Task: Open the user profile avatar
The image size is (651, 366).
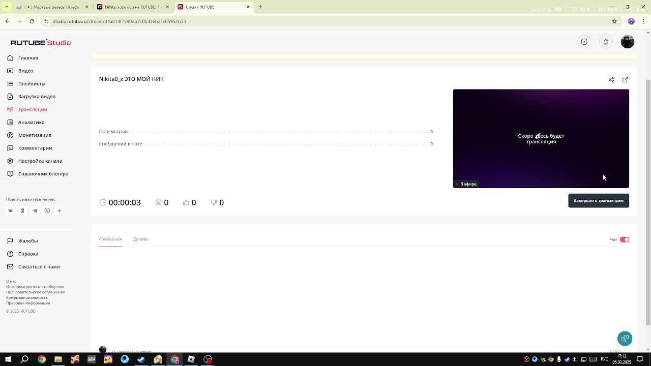Action: [x=628, y=42]
